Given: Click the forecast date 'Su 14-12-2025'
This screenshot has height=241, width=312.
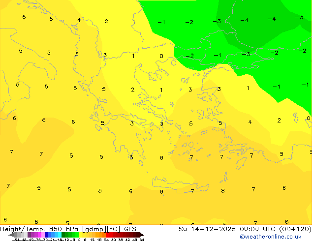Looking at the screenshot, I should (207, 229).
